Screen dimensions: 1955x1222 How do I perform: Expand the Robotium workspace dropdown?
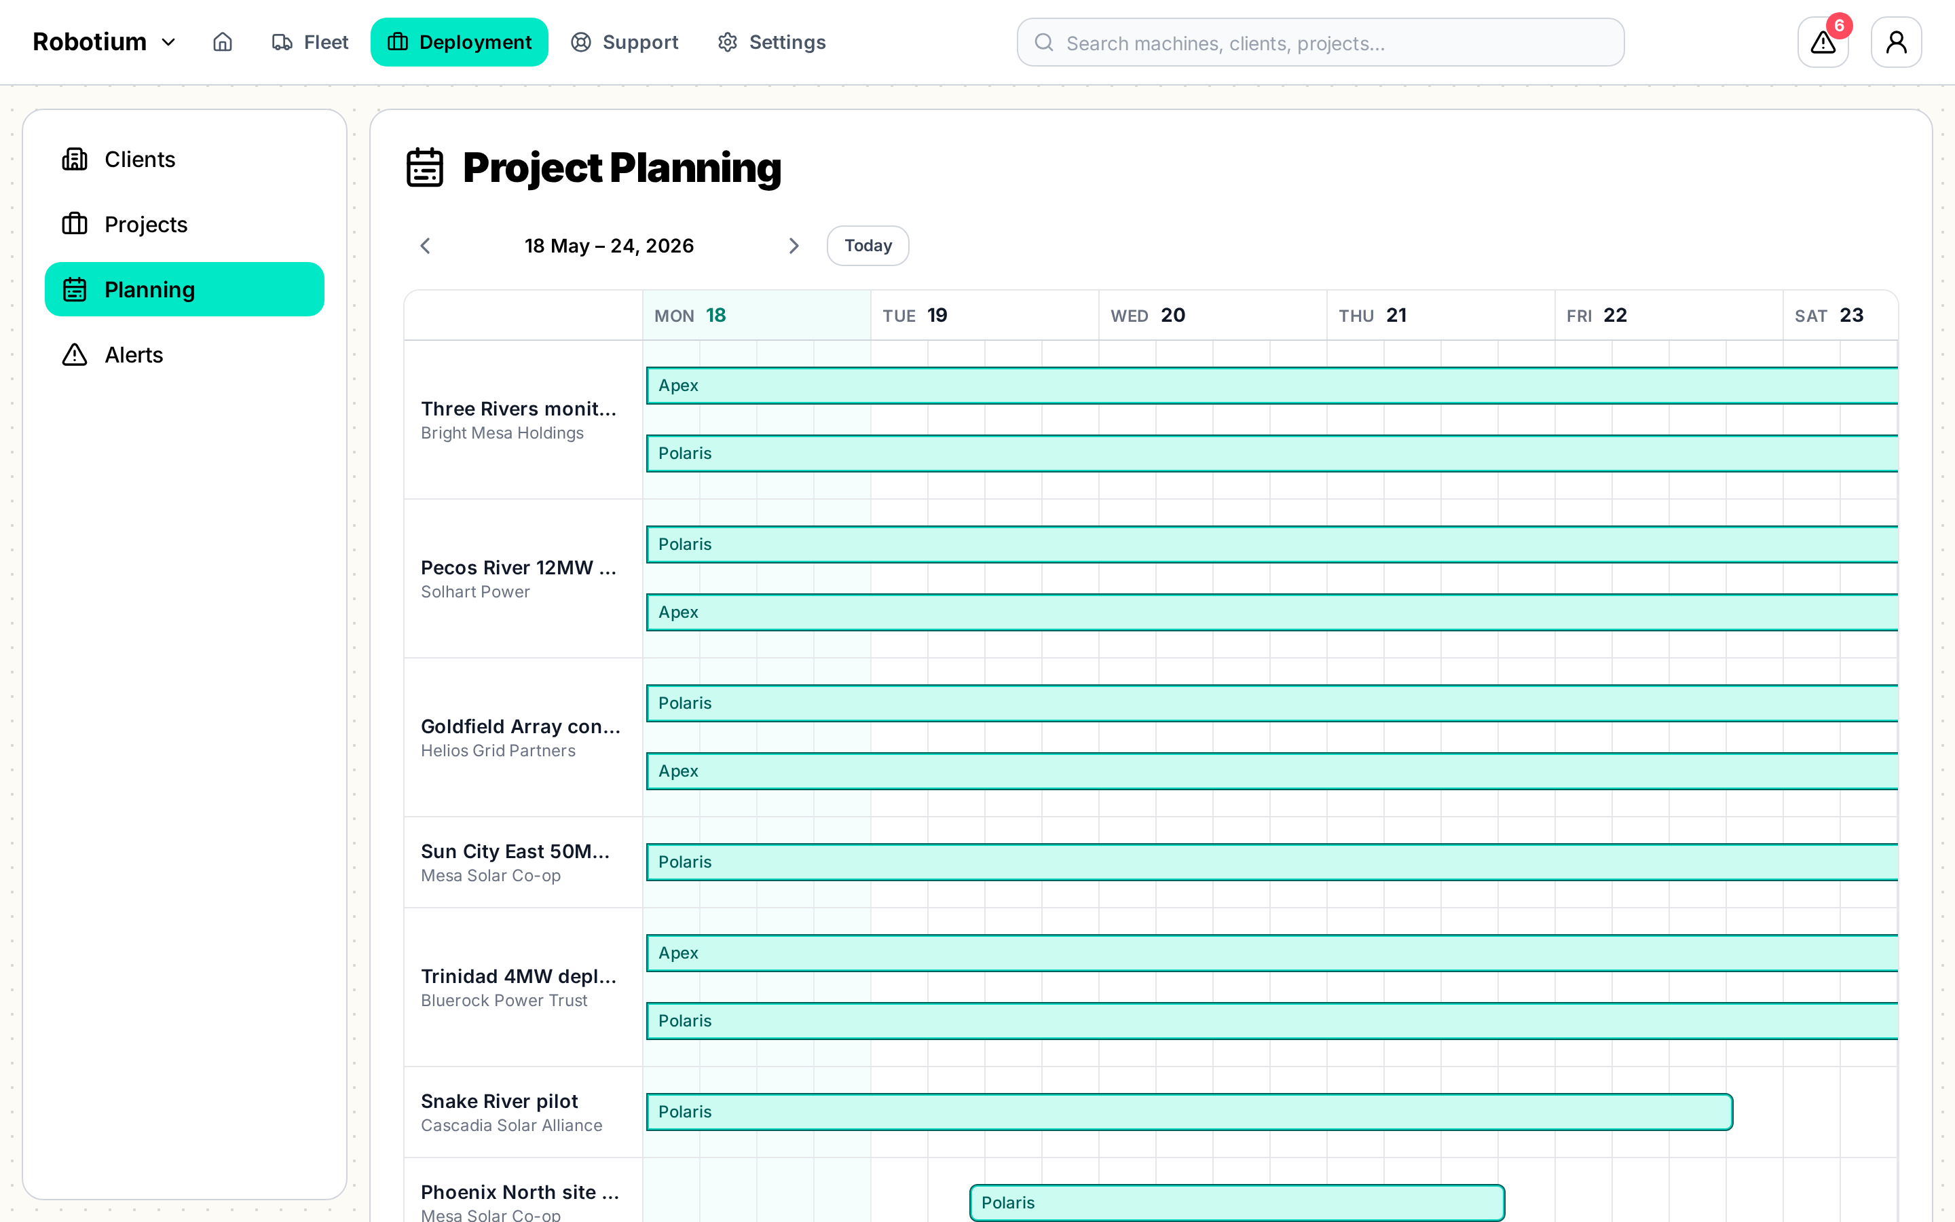click(105, 42)
